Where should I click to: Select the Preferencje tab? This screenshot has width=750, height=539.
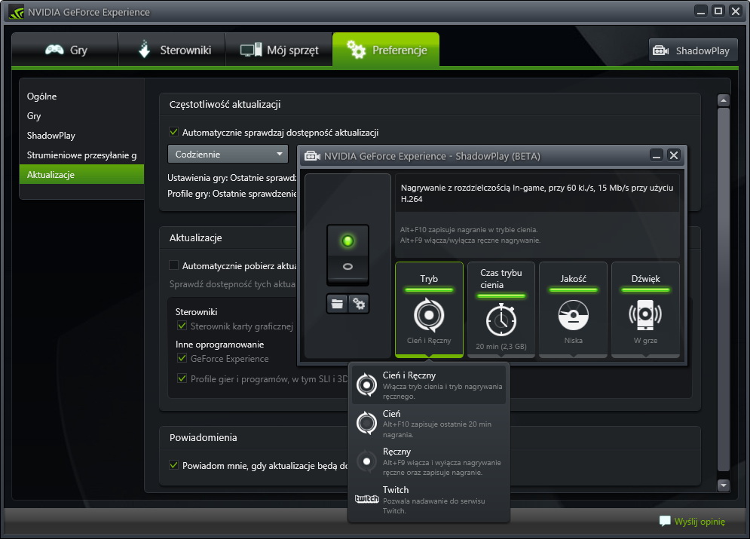386,50
